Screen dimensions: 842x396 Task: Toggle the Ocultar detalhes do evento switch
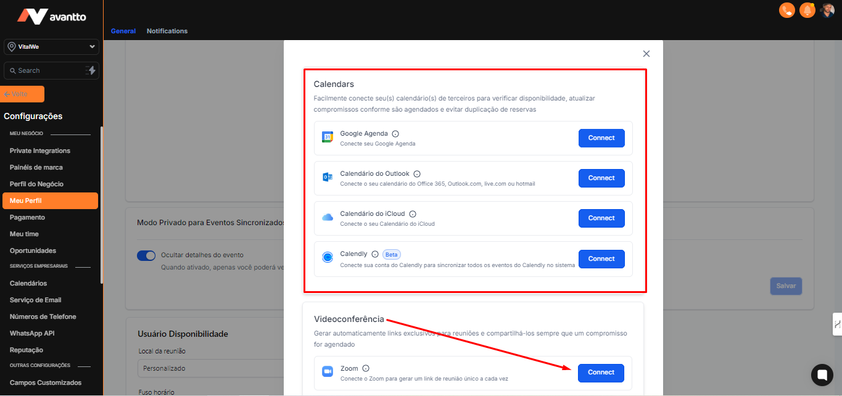[146, 255]
